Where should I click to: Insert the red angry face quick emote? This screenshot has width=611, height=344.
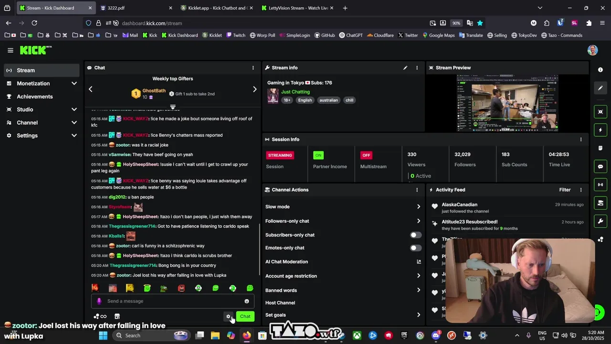coord(181,288)
